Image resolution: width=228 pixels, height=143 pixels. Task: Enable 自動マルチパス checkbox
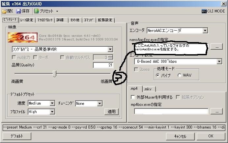tap(62, 58)
